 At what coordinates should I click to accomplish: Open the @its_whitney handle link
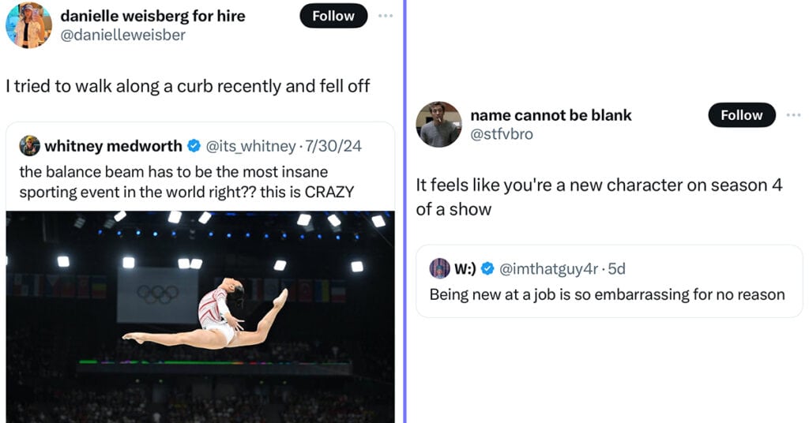250,146
